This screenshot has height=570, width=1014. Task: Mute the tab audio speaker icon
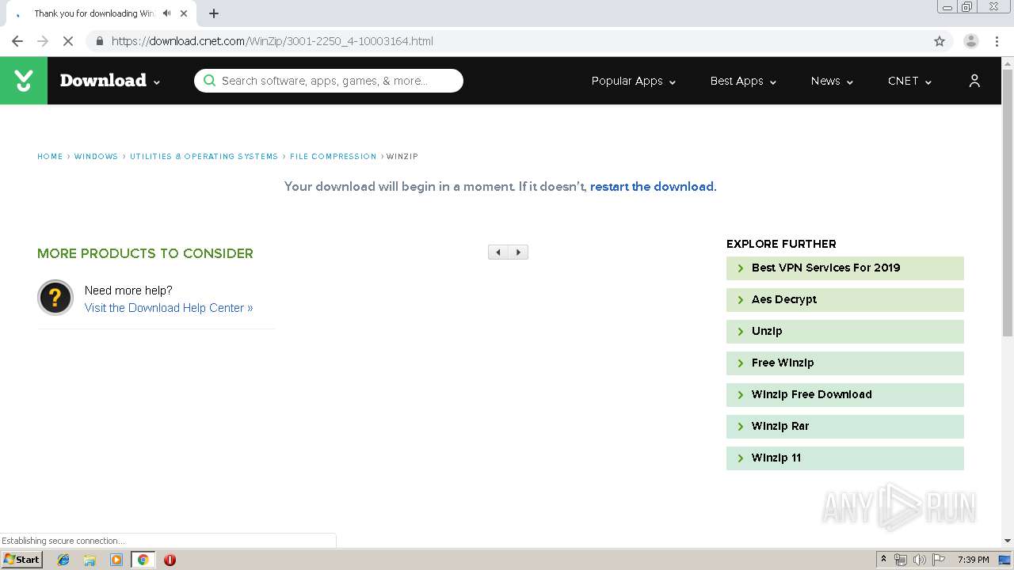point(166,13)
